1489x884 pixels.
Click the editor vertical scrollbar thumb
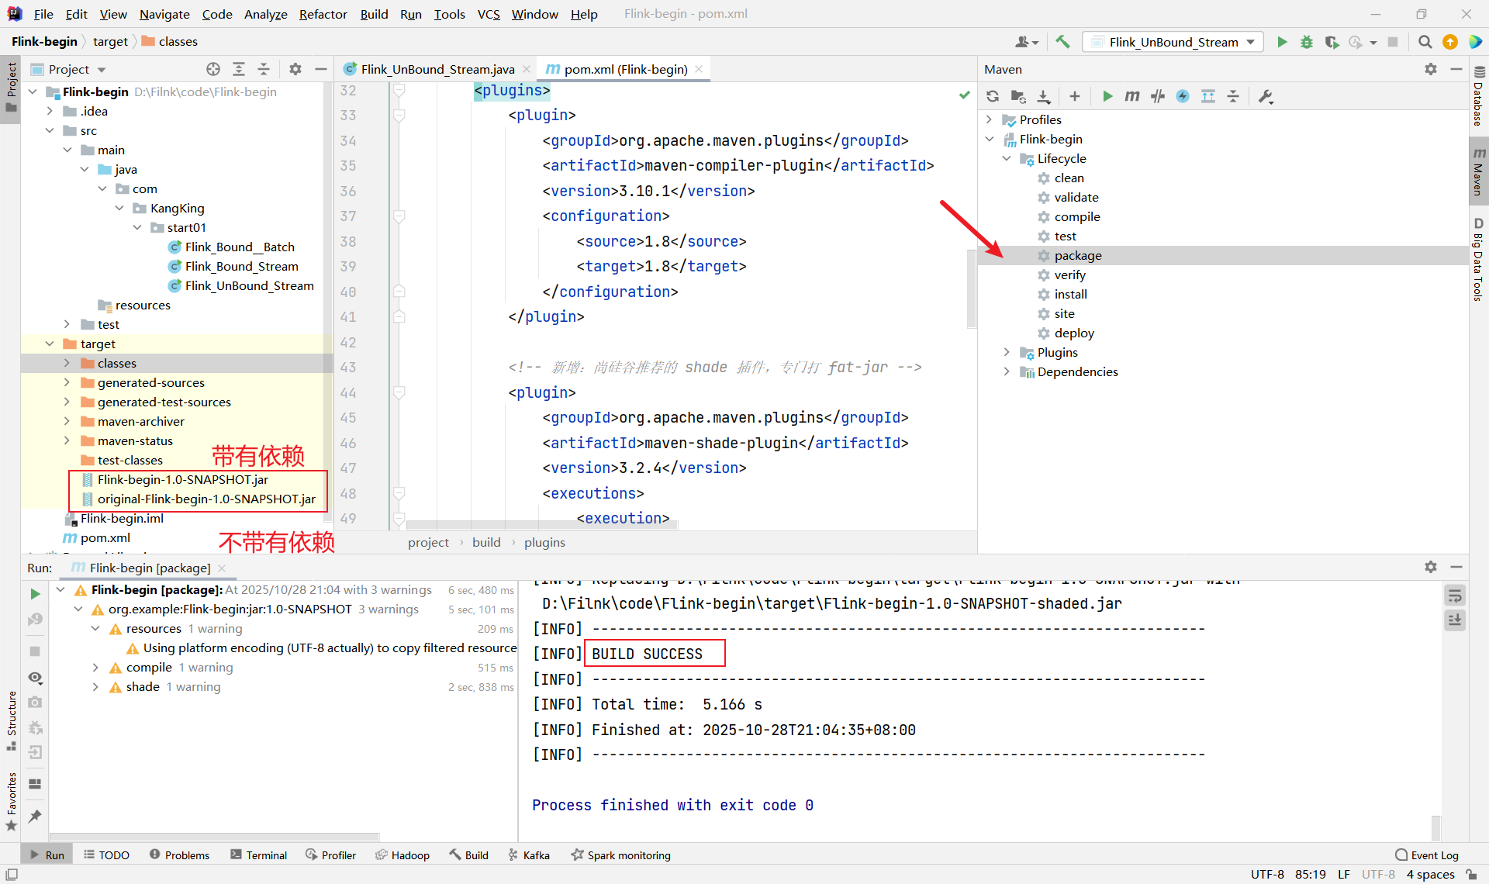pyautogui.click(x=971, y=288)
